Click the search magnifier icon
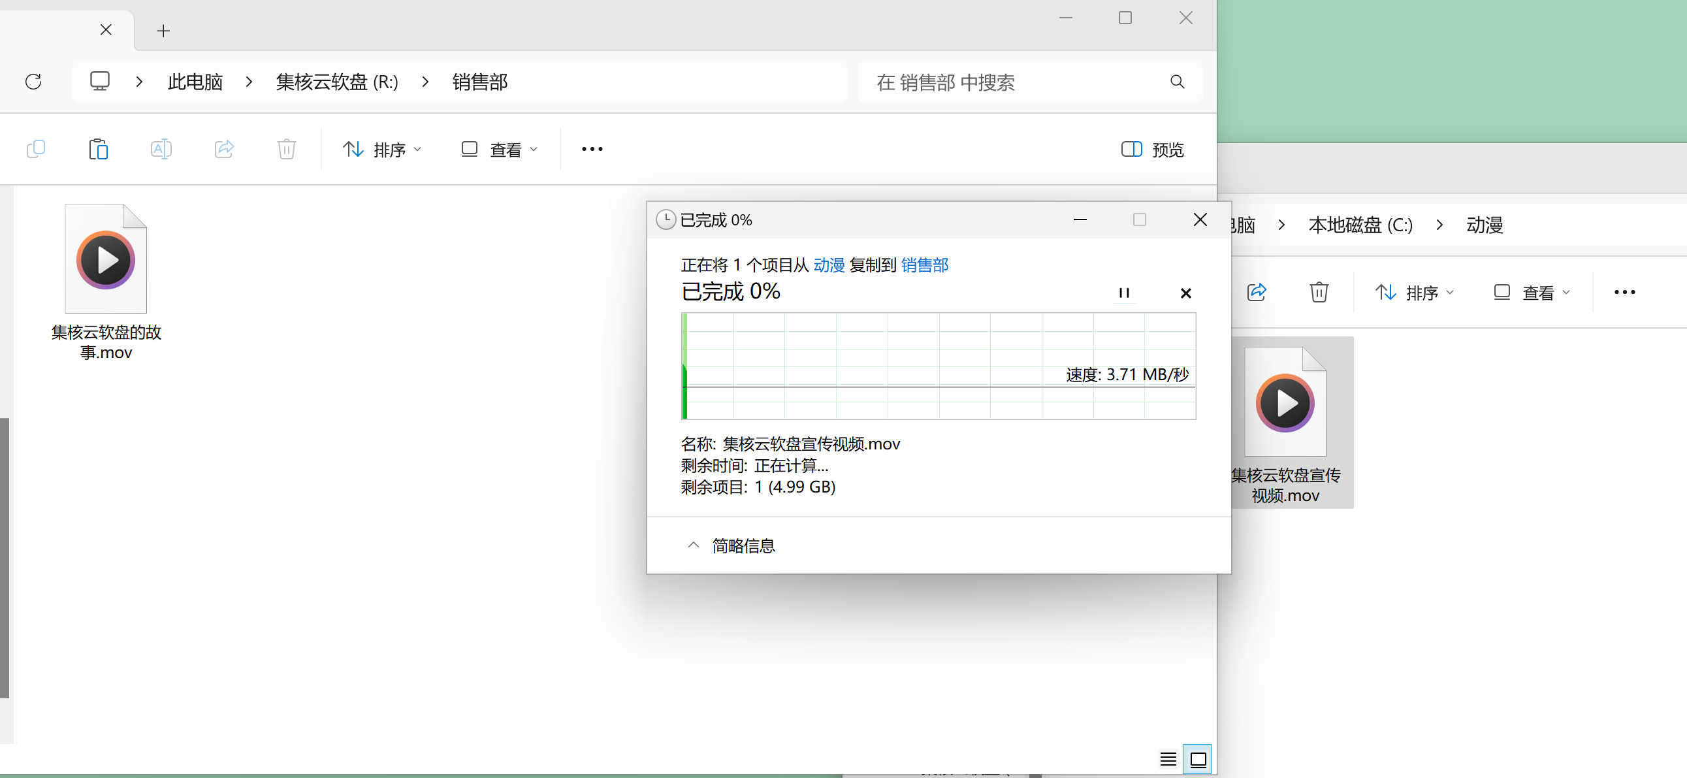 point(1177,82)
